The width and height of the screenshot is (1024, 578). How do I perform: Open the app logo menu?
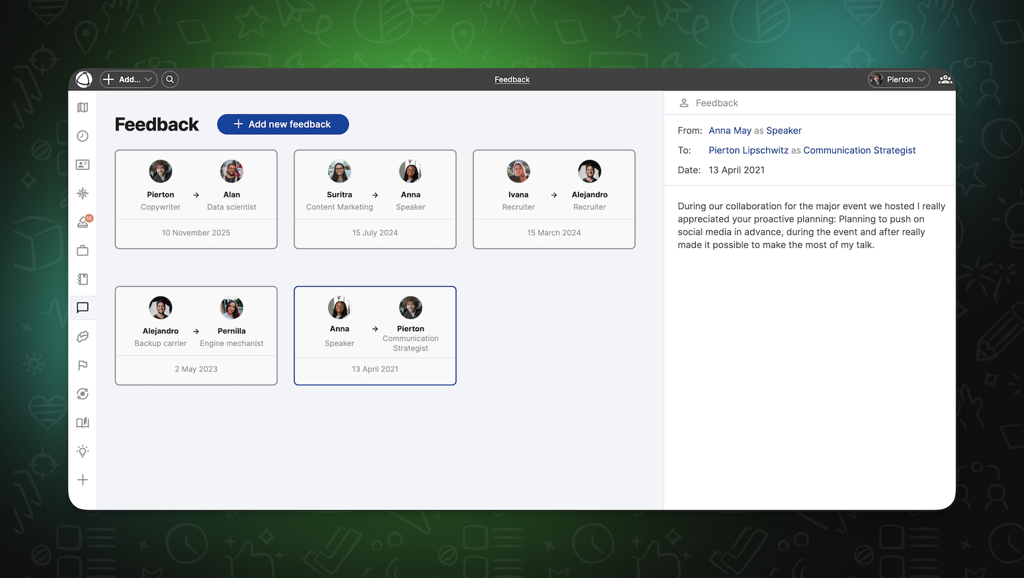click(x=83, y=79)
